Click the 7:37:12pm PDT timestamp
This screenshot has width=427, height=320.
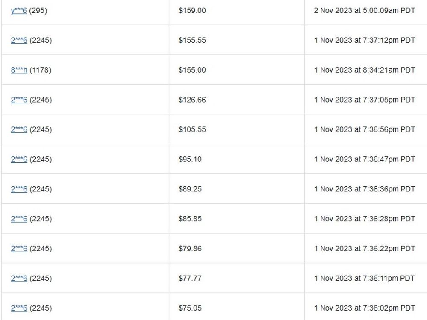pyautogui.click(x=364, y=41)
